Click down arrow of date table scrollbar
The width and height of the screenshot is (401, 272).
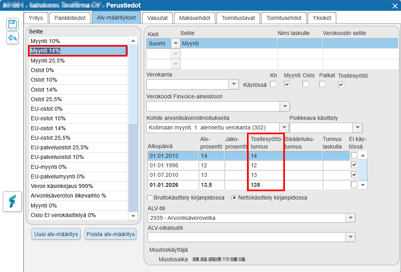coord(363,185)
